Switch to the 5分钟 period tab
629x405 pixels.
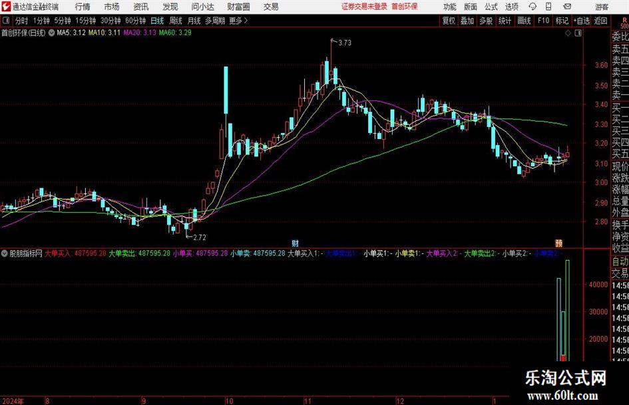(x=63, y=21)
